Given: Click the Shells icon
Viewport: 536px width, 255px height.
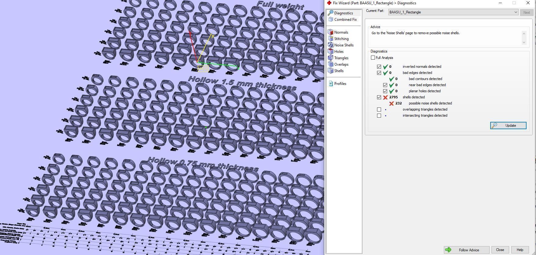Looking at the screenshot, I should pyautogui.click(x=330, y=71).
